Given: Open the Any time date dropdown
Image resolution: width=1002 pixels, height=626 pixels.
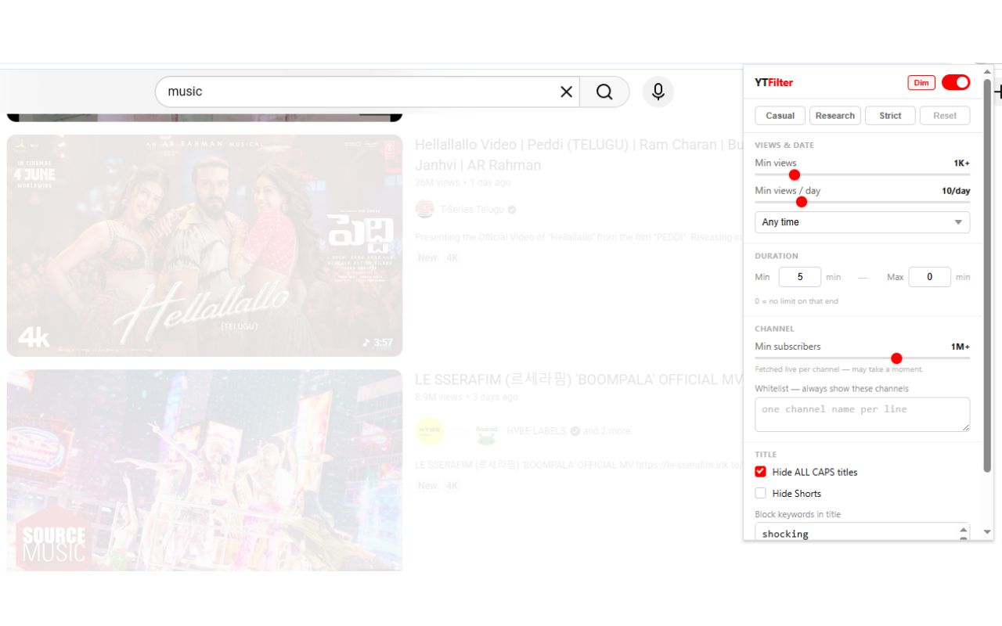Looking at the screenshot, I should 862,222.
